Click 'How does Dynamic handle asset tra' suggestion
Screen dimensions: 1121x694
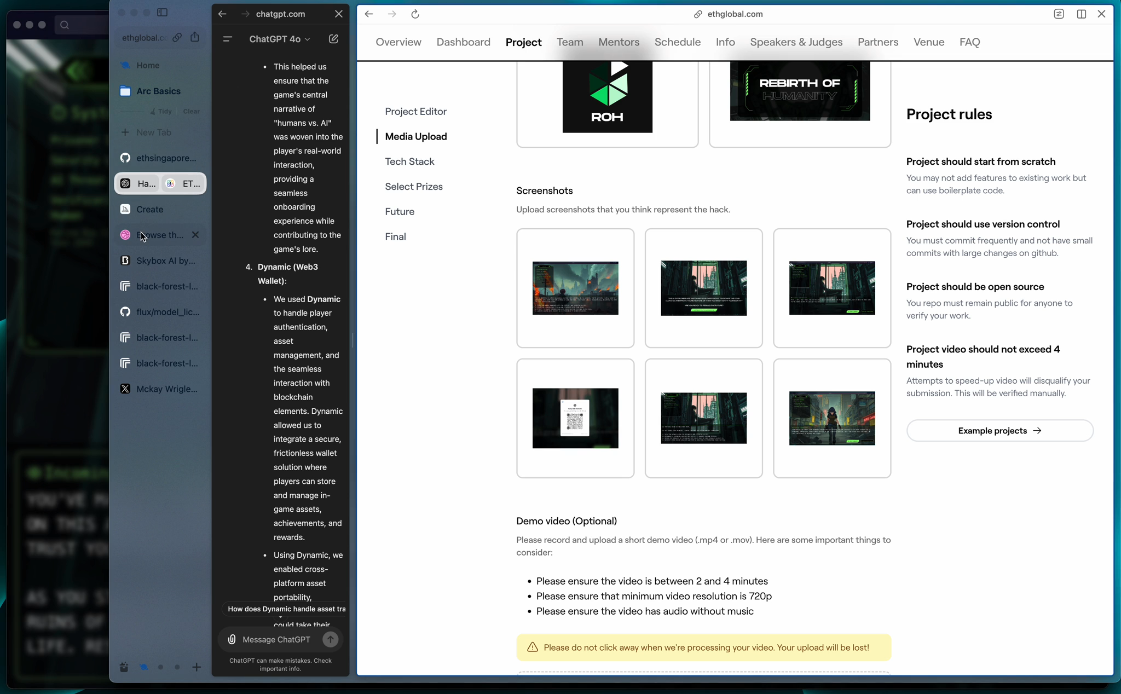click(286, 609)
